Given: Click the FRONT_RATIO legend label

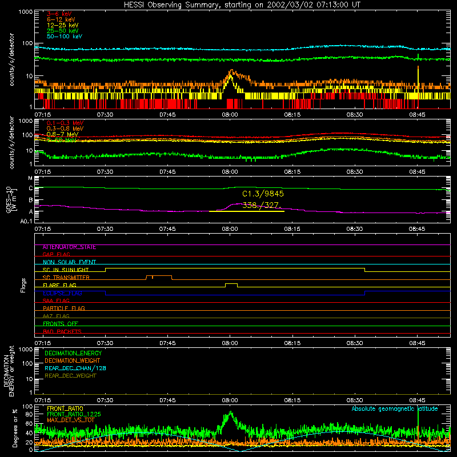Looking at the screenshot, I should click(65, 408).
